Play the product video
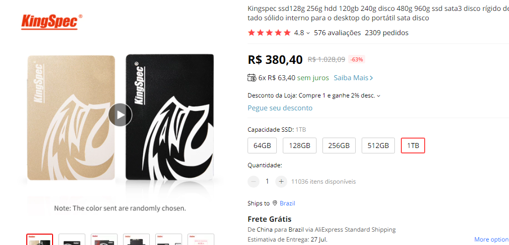The width and height of the screenshot is (509, 245). (x=120, y=115)
